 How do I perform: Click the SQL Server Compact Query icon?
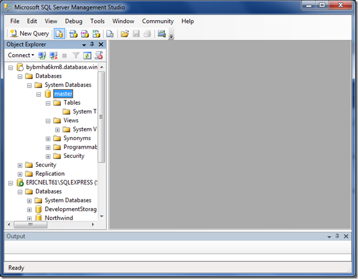tap(110, 34)
